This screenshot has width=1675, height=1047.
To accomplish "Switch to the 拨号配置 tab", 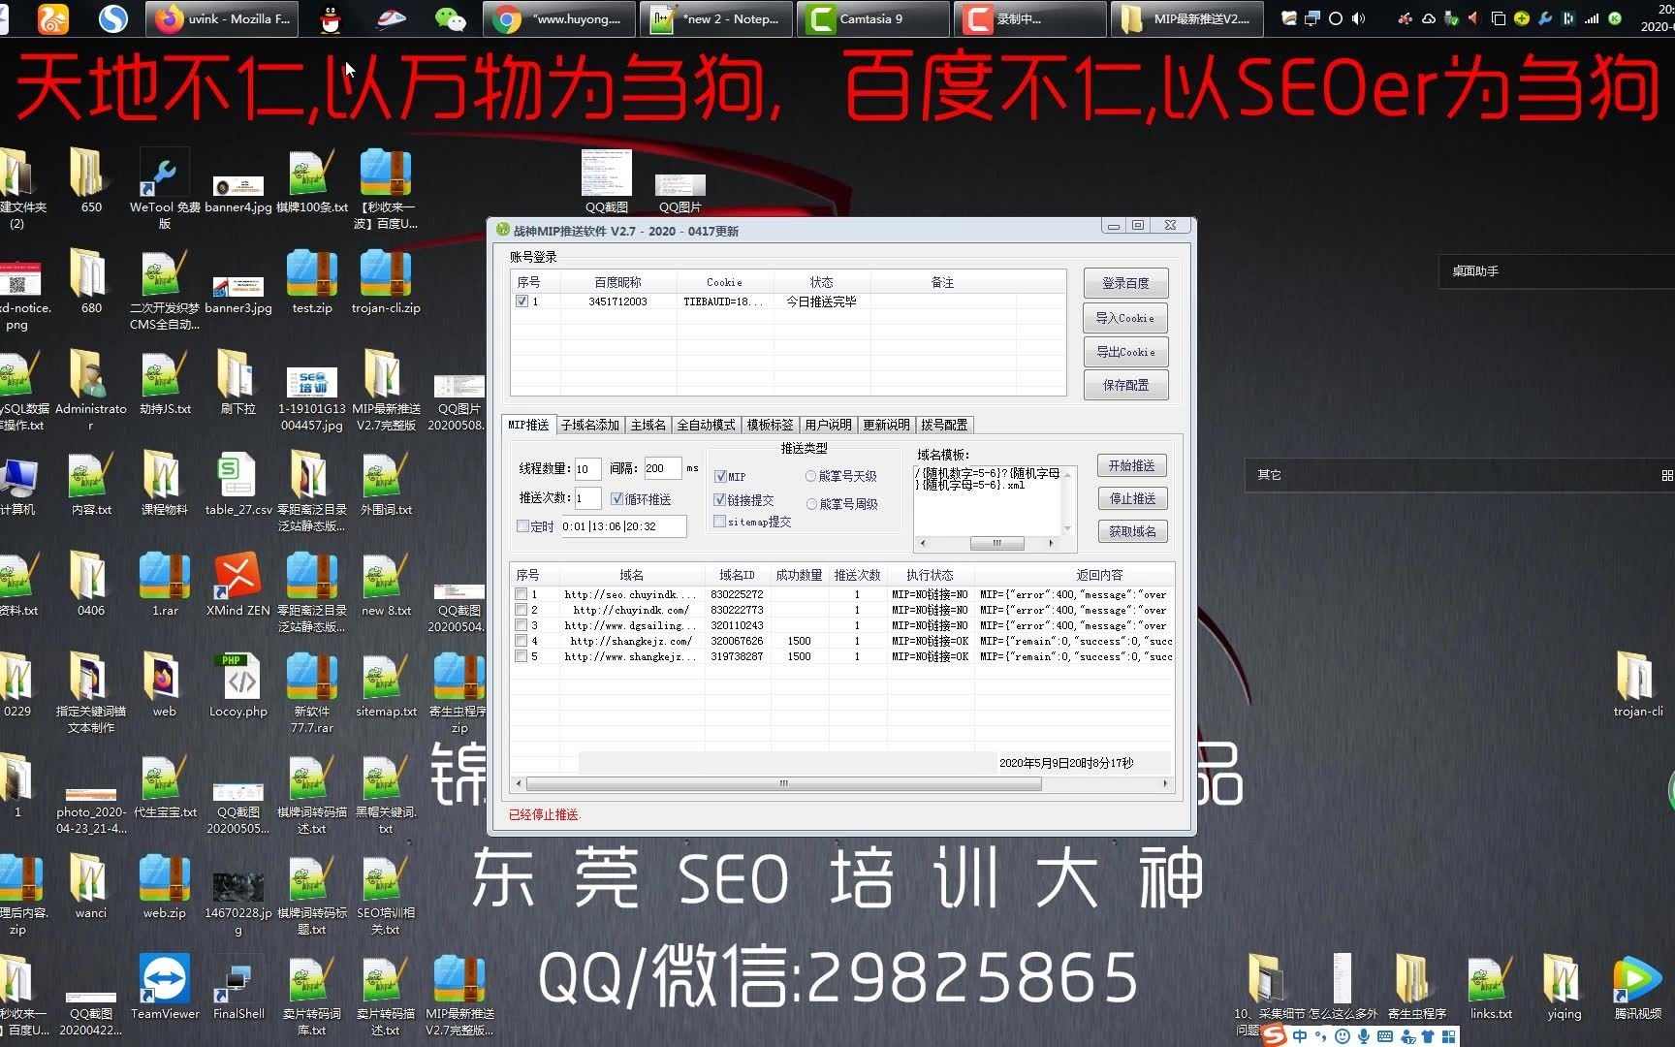I will pyautogui.click(x=944, y=425).
